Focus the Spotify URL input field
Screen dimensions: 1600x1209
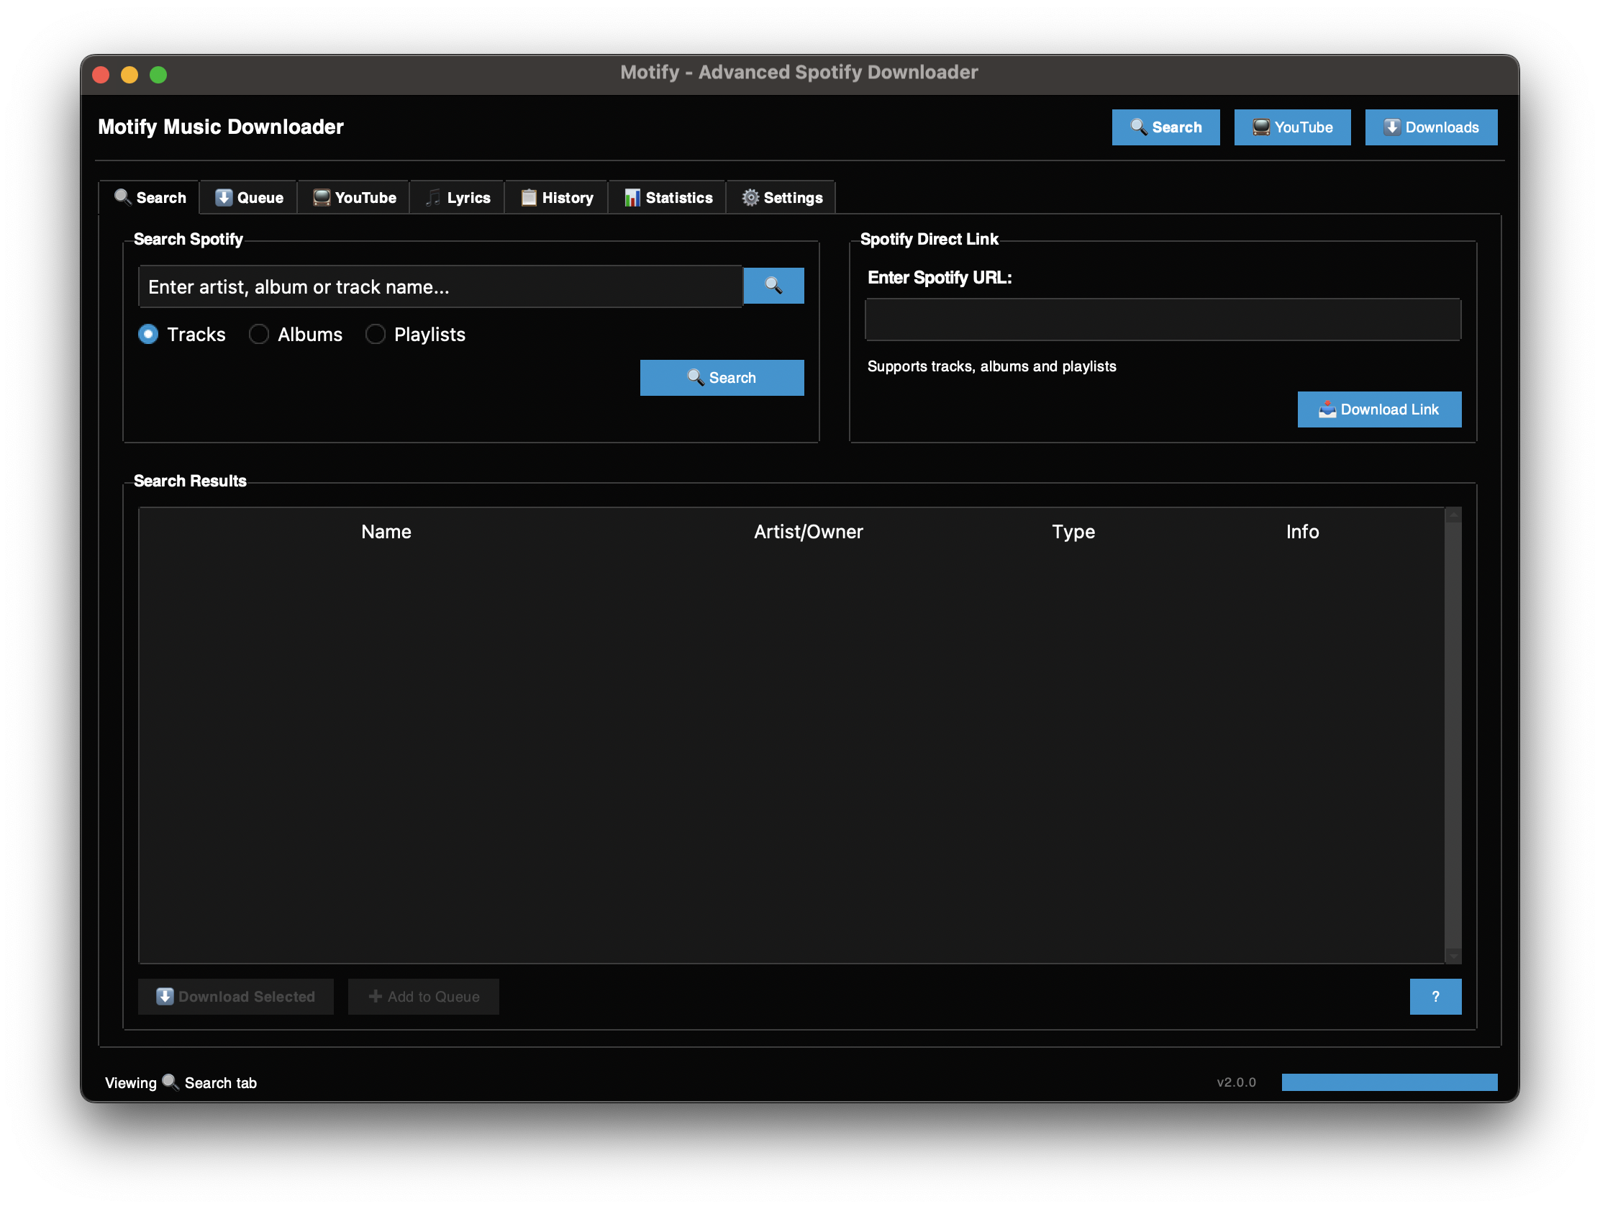click(x=1163, y=319)
